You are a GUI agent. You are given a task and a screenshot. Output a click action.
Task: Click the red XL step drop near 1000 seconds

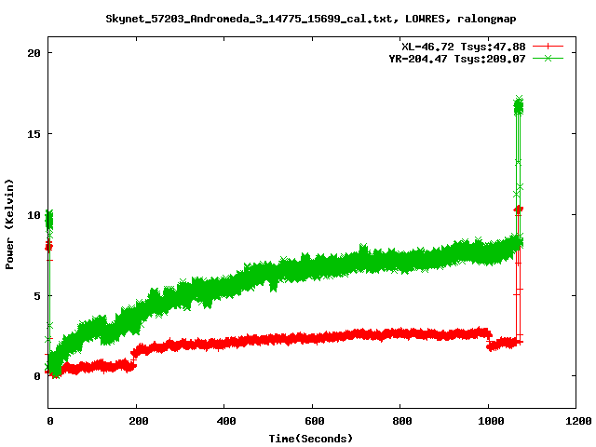(489, 341)
